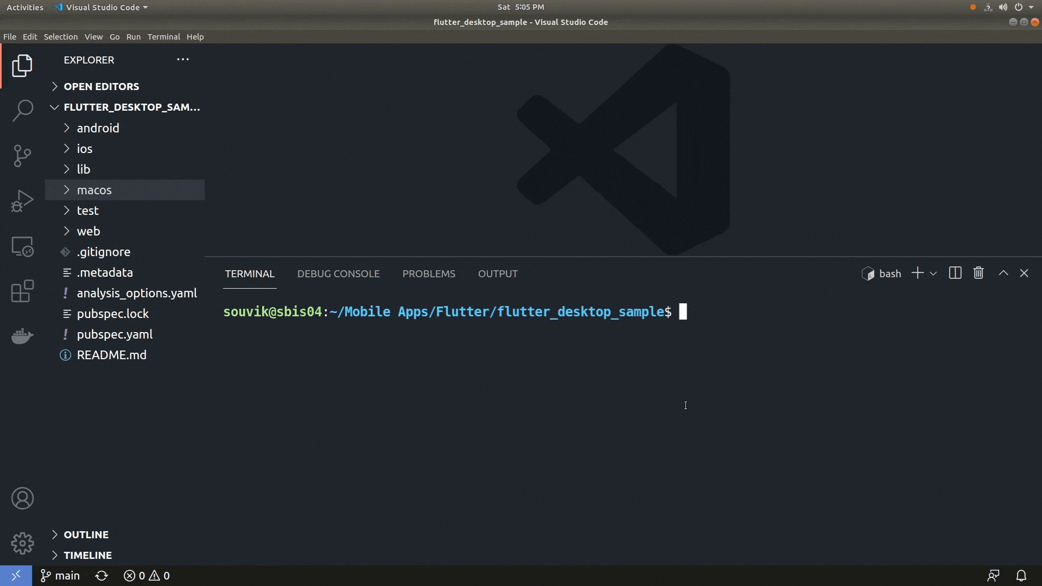Screen dimensions: 1042x586
Task: Open the launch profile dropdown next to plus
Action: (933, 273)
